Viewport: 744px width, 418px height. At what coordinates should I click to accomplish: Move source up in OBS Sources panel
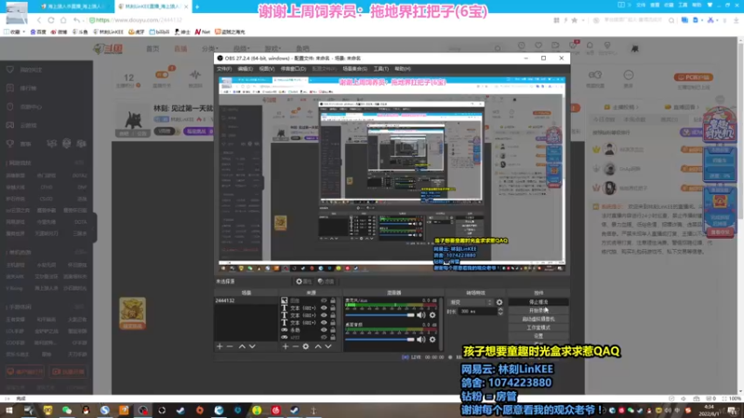point(318,346)
